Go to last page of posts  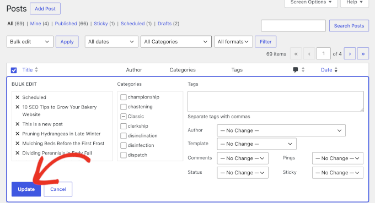coord(363,54)
